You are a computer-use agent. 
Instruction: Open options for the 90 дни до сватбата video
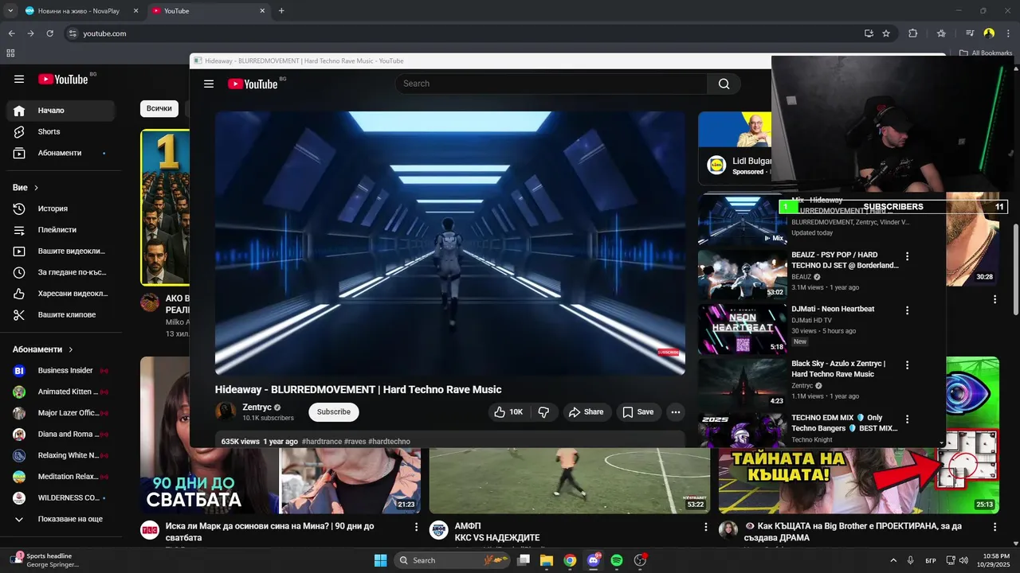click(x=416, y=527)
